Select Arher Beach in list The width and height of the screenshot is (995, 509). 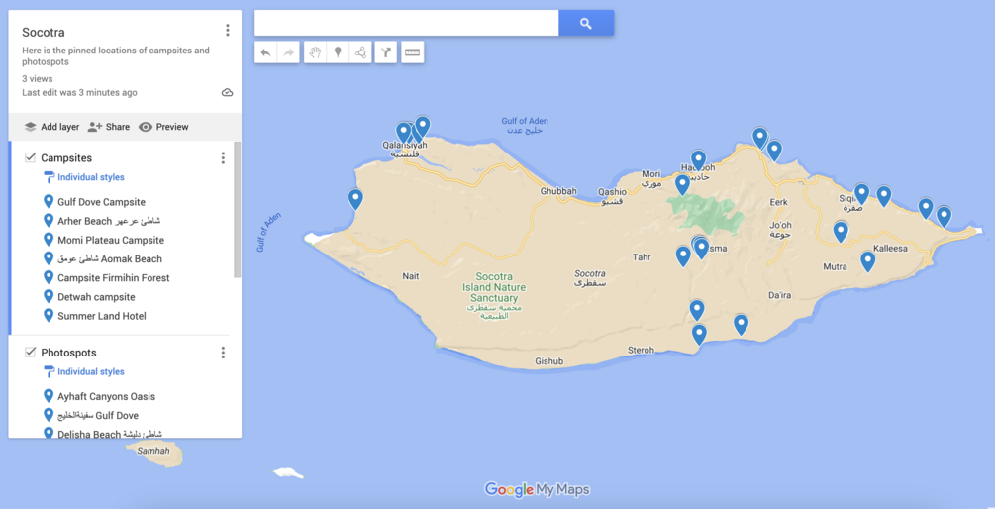(x=109, y=221)
